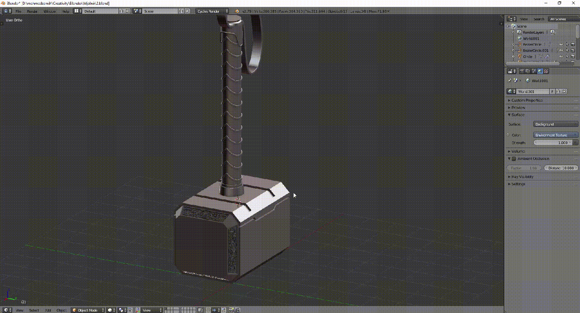The width and height of the screenshot is (580, 313).
Task: Click the Default screen layout name field
Action: [101, 11]
